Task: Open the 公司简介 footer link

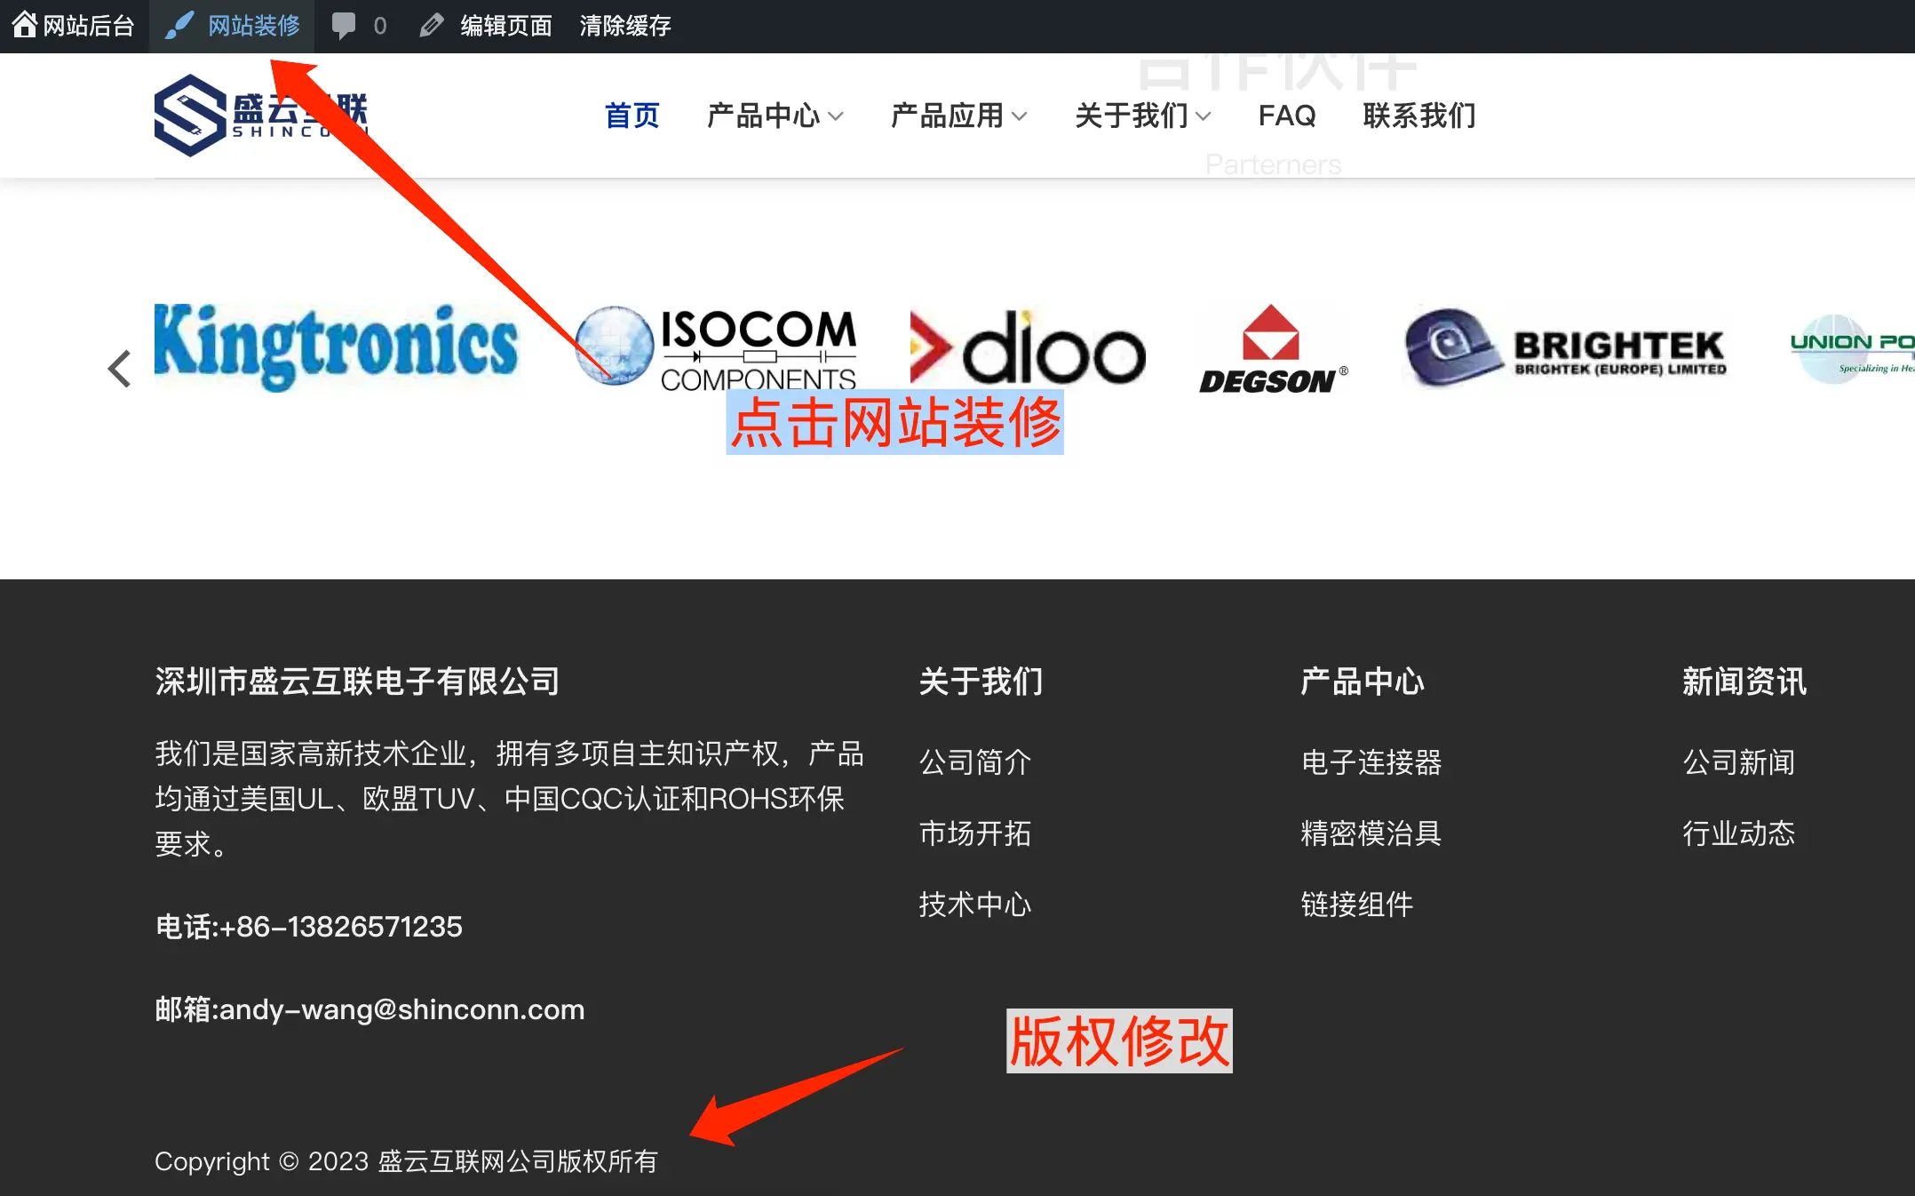Action: tap(975, 761)
